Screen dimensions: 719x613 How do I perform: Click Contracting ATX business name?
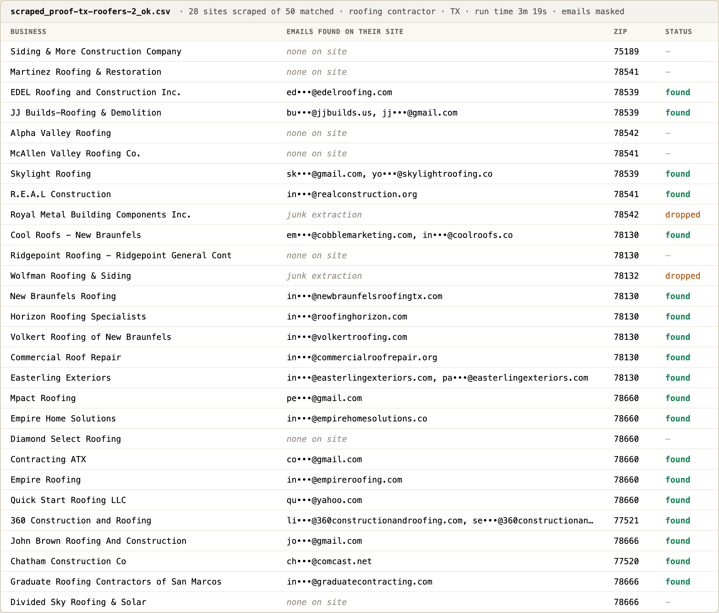48,459
